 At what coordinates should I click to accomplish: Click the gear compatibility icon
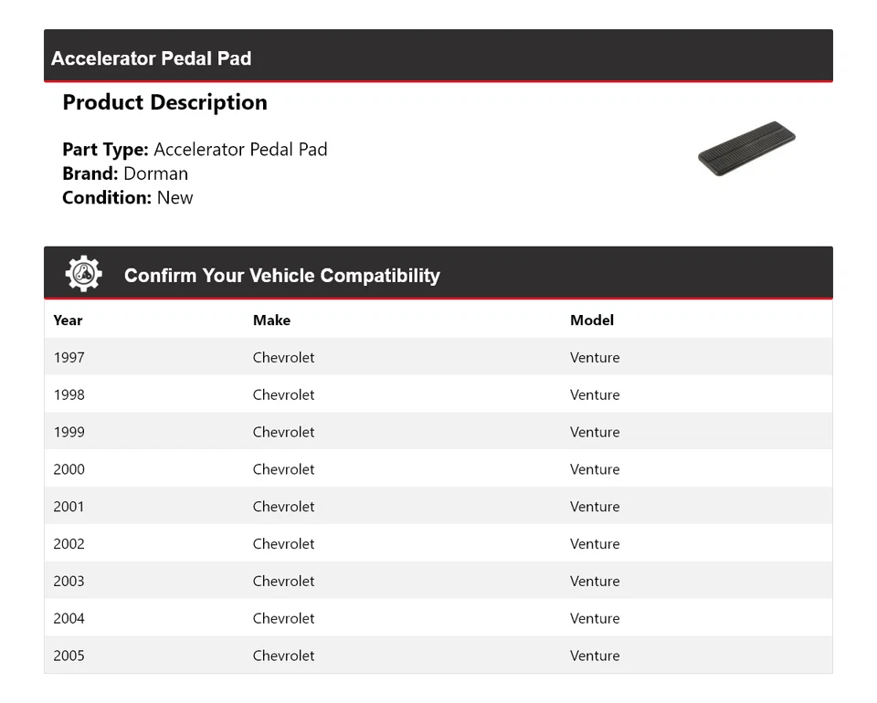click(x=83, y=274)
